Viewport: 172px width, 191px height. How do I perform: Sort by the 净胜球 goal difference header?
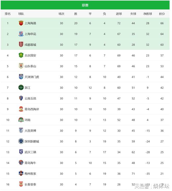(x=148, y=14)
